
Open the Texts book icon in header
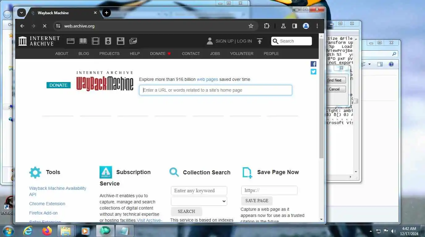tap(83, 41)
